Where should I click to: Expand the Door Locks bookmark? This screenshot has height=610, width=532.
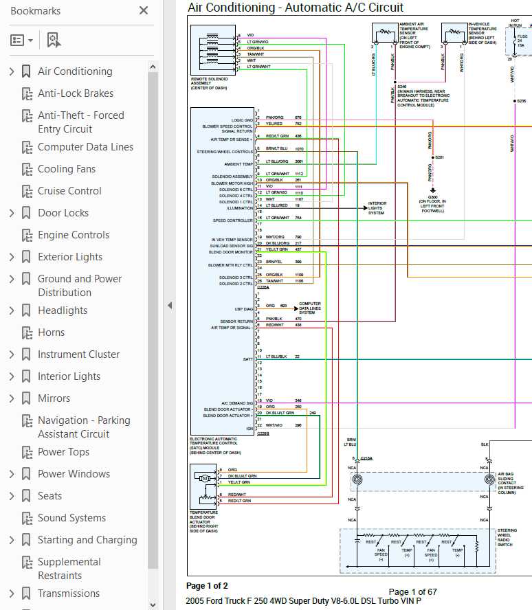point(12,213)
